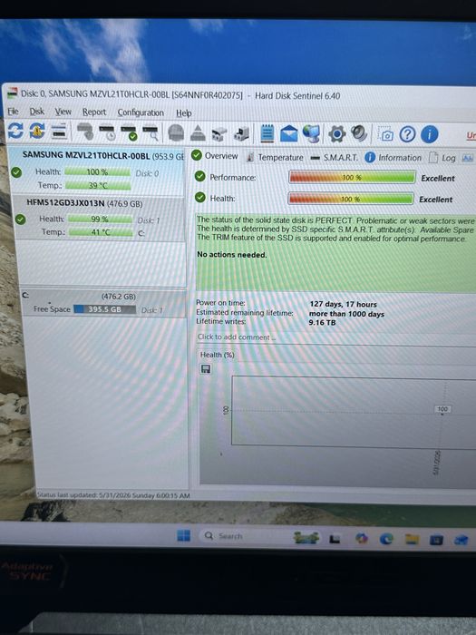This screenshot has height=635, width=476.
Task: Click the 100 data point on health graph
Action: point(442,409)
